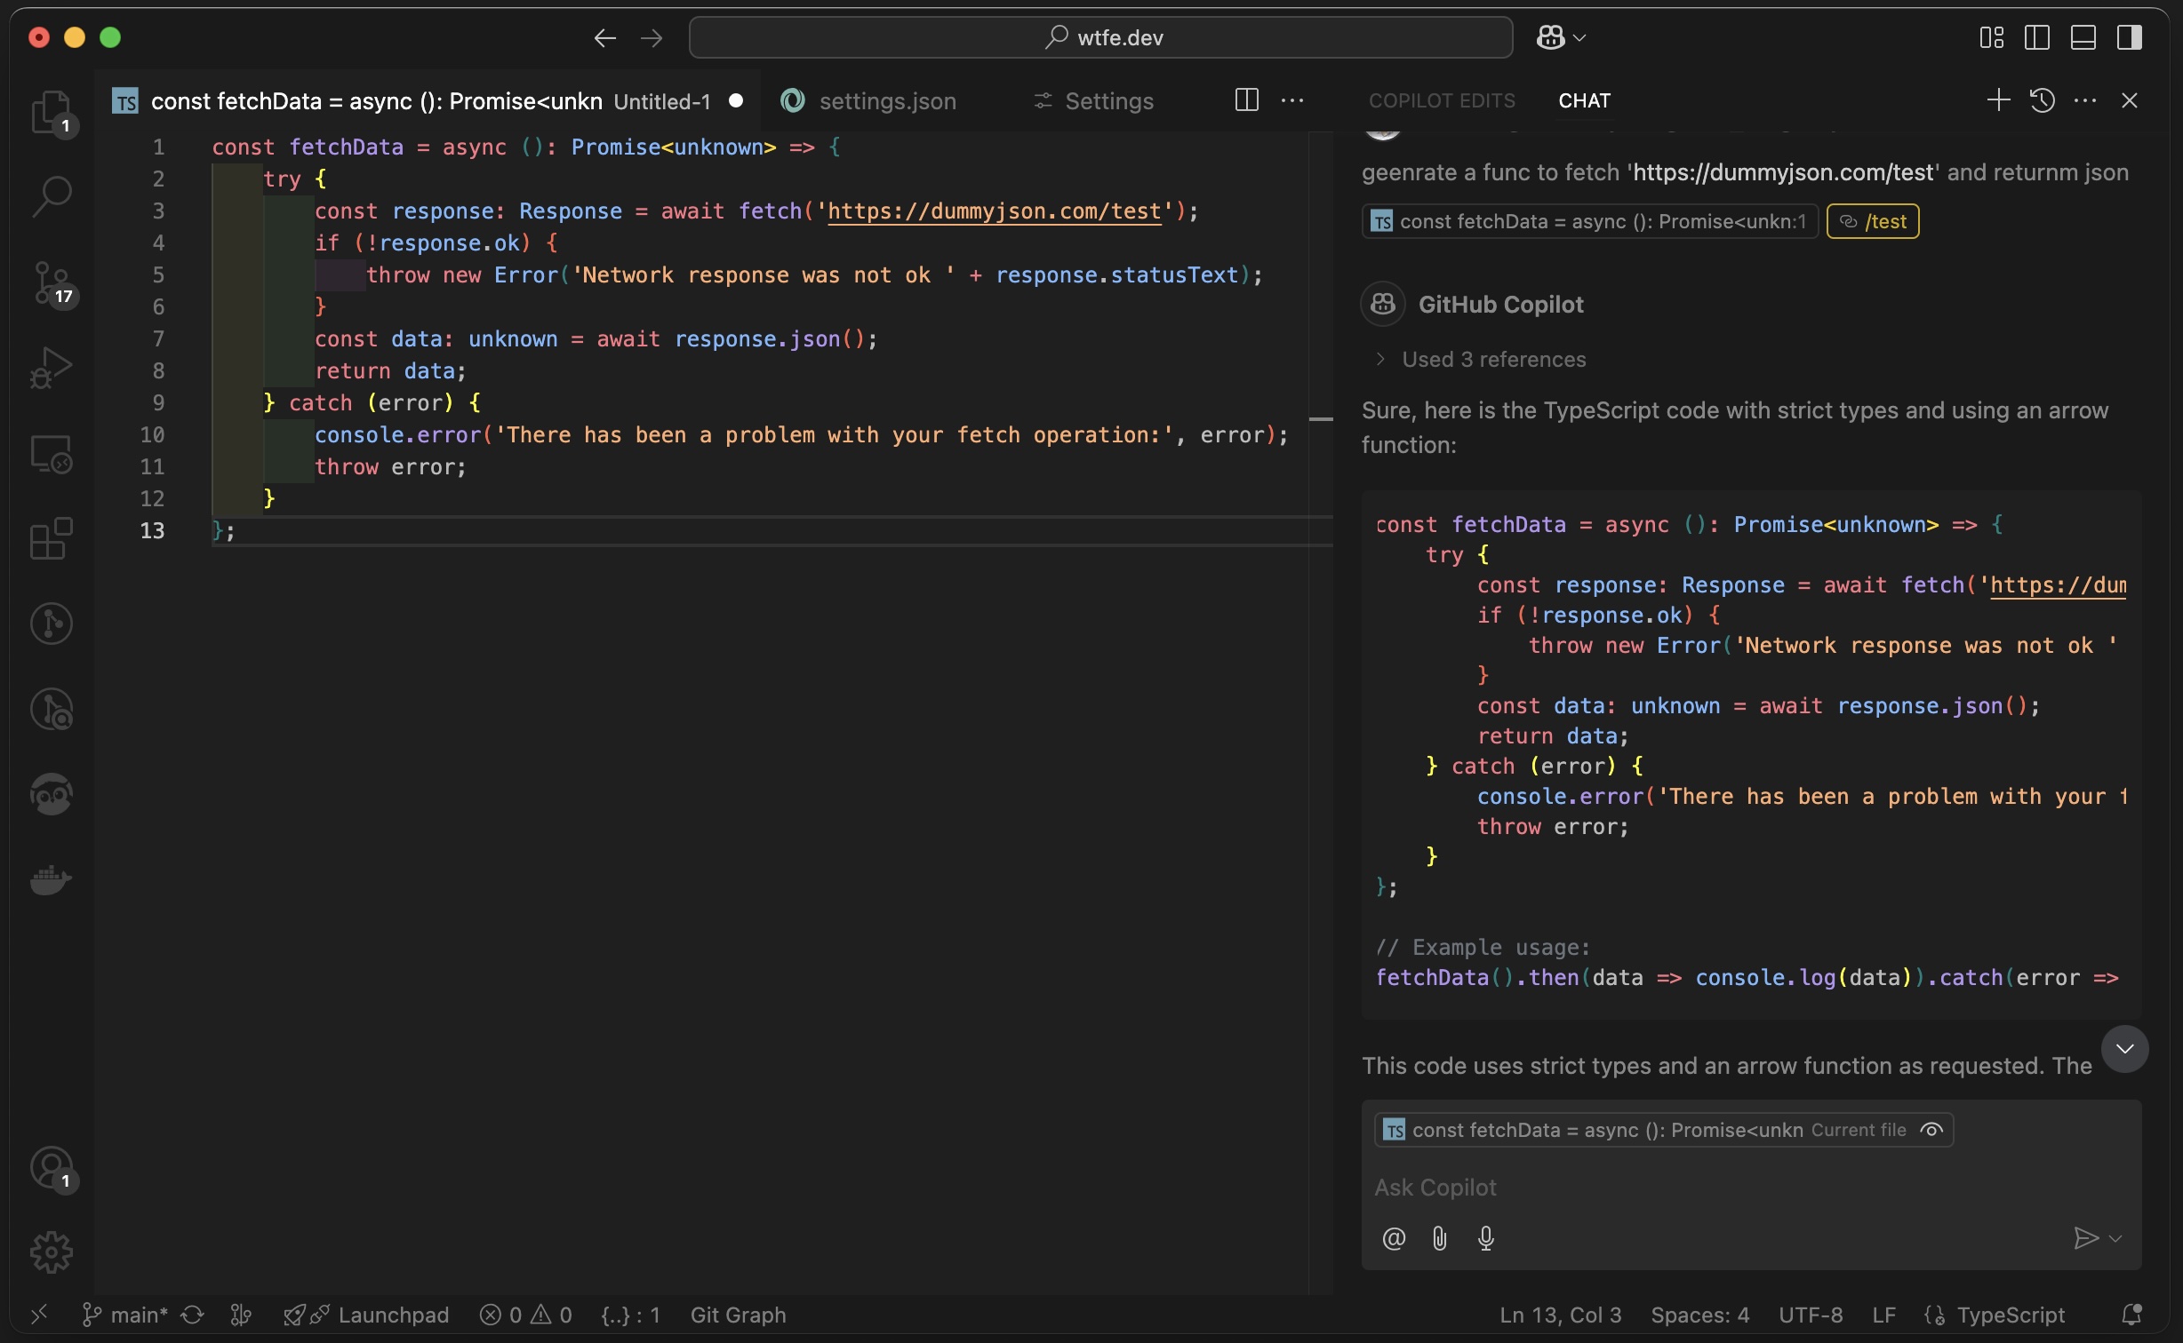Image resolution: width=2183 pixels, height=1343 pixels.
Task: Open the Accounts menu in activity bar
Action: [x=52, y=1168]
